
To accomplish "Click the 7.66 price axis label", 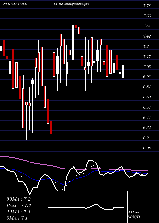I will point(147,16).
